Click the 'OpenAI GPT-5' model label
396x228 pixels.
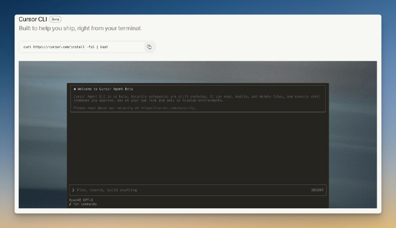point(81,200)
